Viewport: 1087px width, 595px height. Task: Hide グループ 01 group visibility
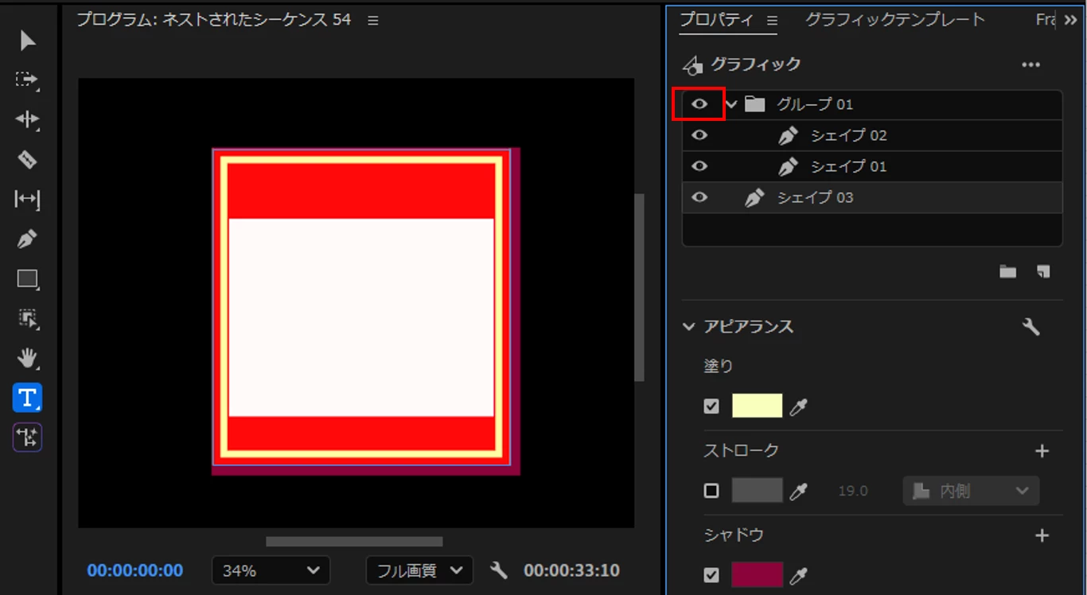point(699,104)
